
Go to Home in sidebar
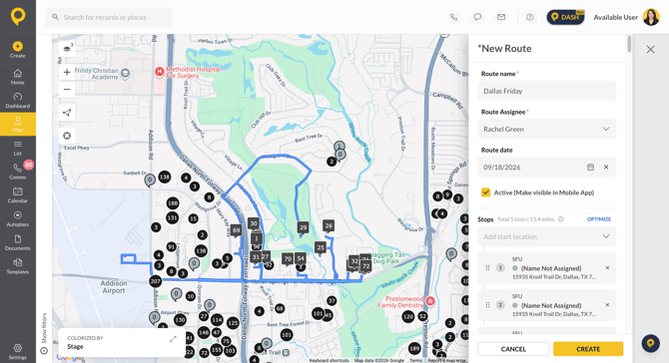click(18, 77)
